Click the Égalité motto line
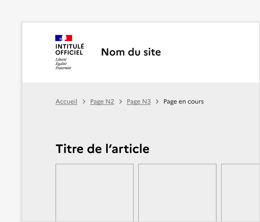The height and width of the screenshot is (222, 260). [61, 64]
